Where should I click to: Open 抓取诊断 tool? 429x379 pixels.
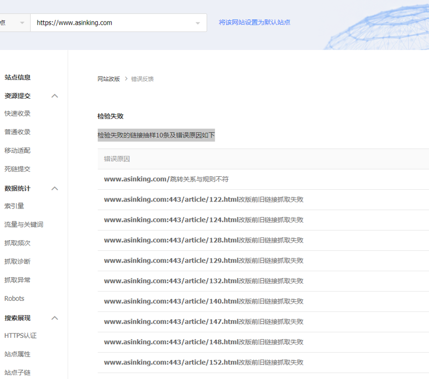18,262
